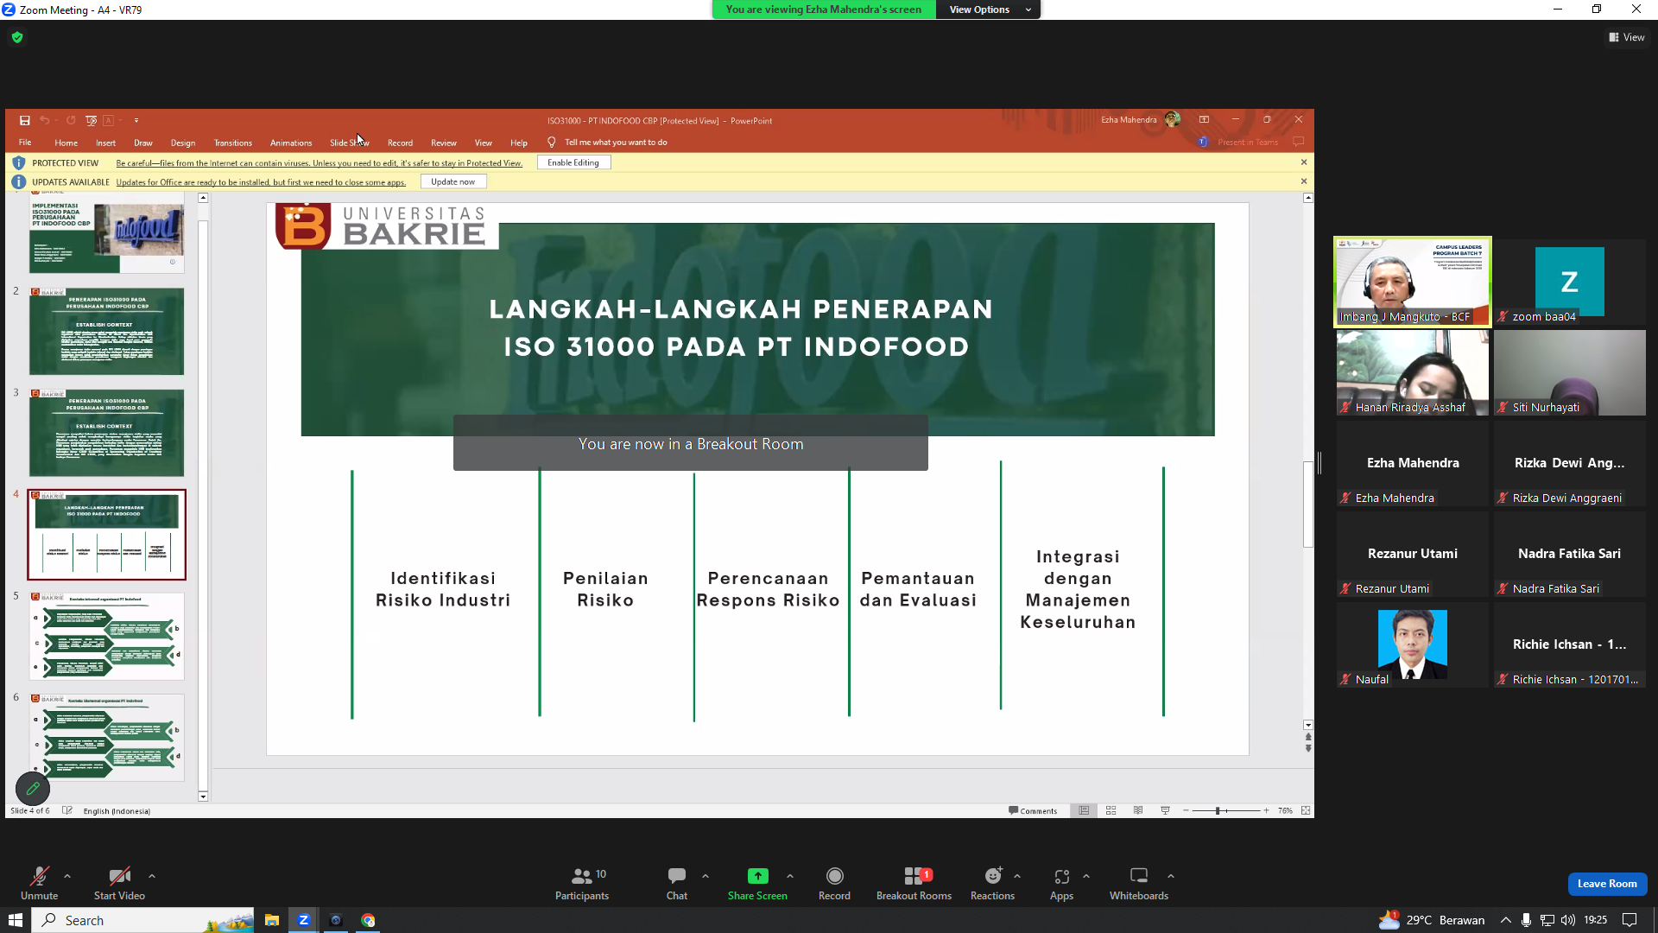The height and width of the screenshot is (933, 1658).
Task: Unmute the microphone in Zoom
Action: click(x=39, y=883)
